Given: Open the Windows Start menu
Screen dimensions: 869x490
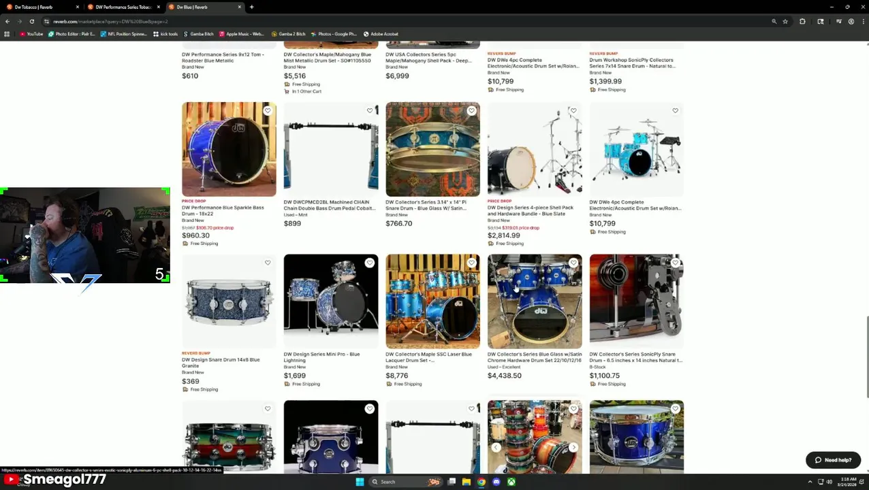Looking at the screenshot, I should coord(360,482).
